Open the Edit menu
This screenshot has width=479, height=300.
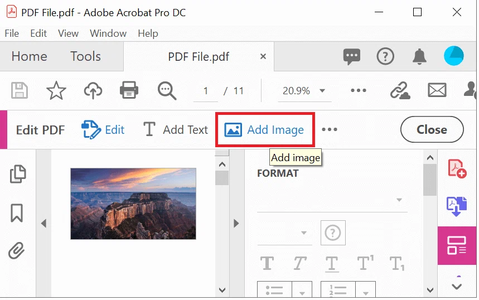[x=38, y=33]
